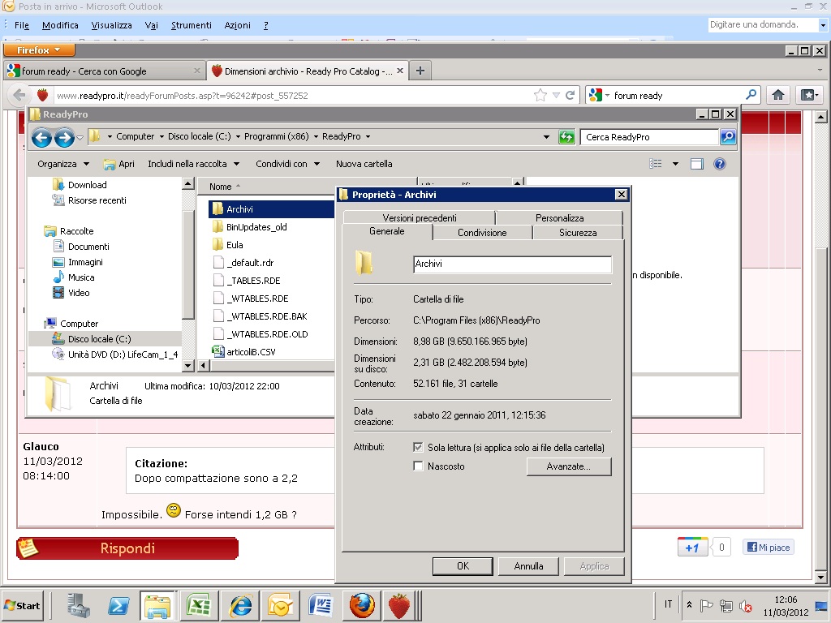Open the Start menu

(22, 605)
